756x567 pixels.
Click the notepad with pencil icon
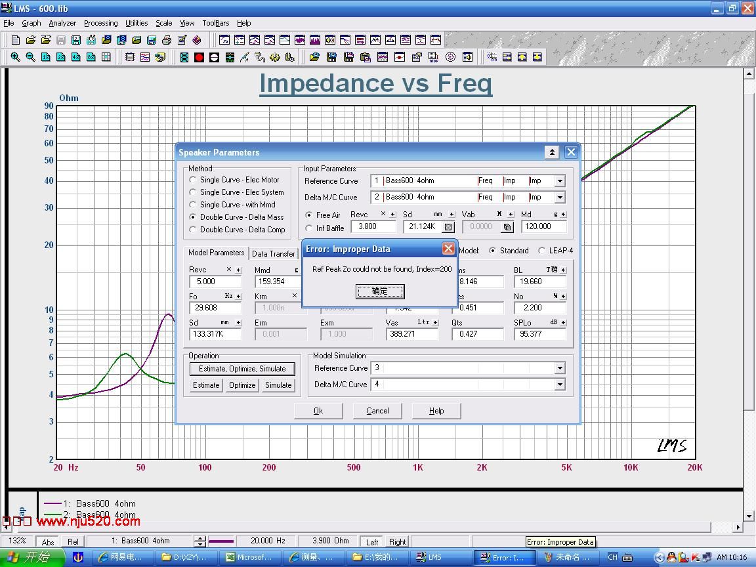[x=182, y=40]
